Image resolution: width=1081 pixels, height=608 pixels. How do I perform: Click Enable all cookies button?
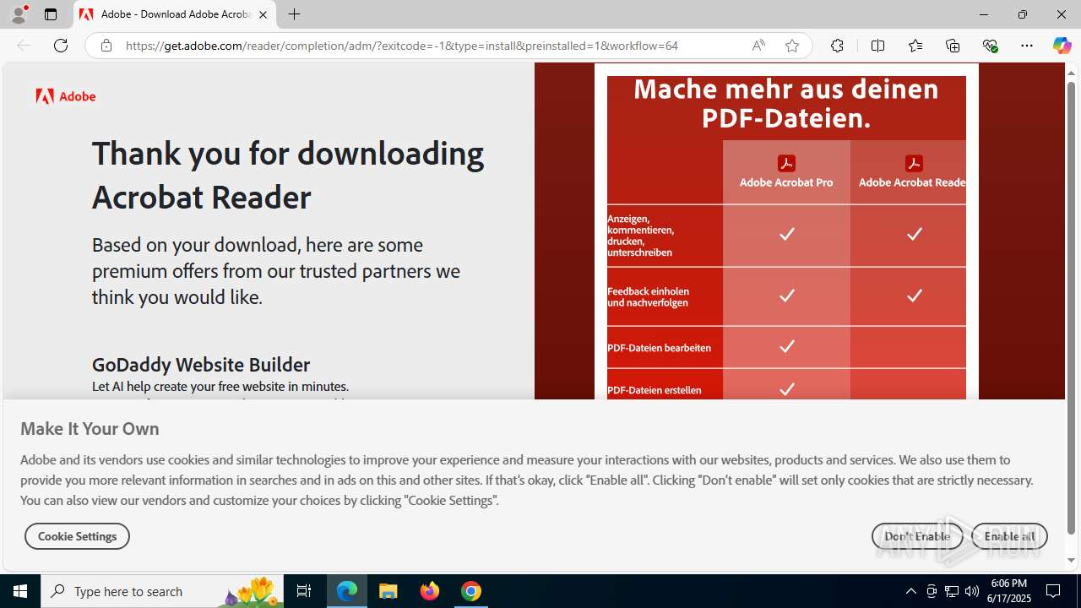coord(1009,536)
